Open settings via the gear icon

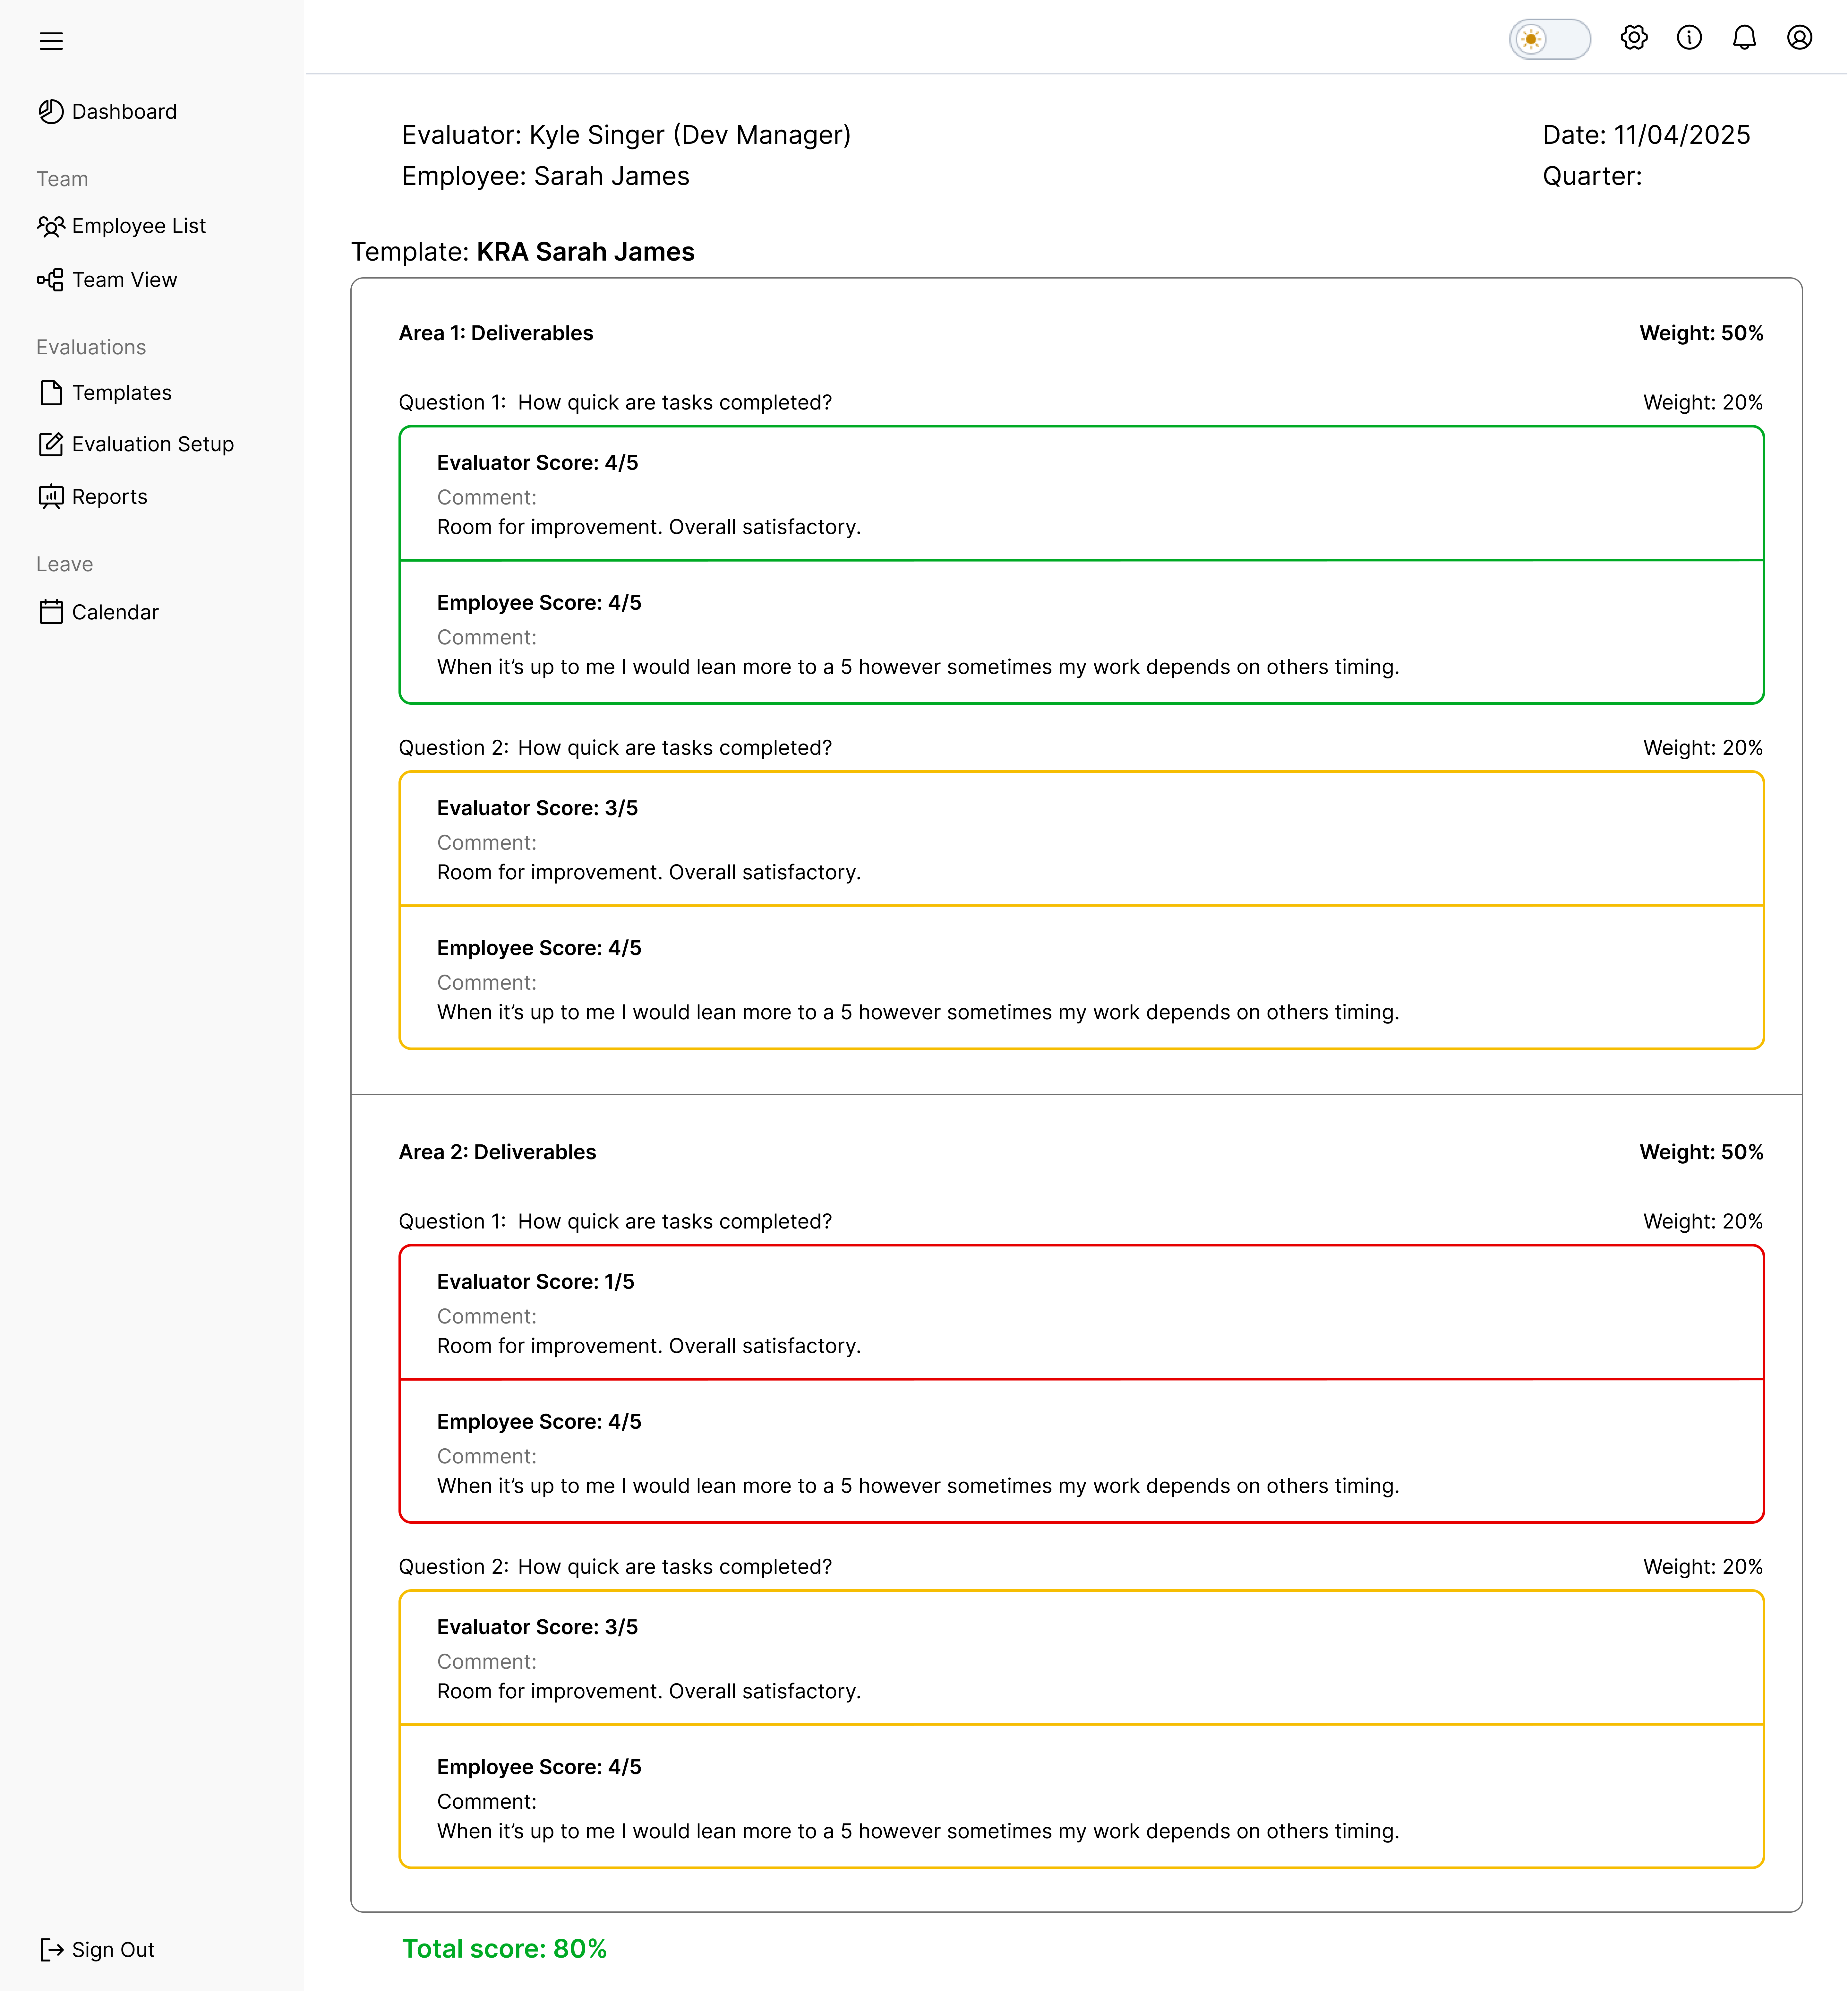coord(1634,38)
